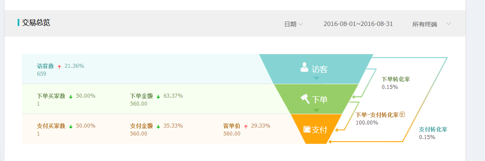Click the red up arrow beside 访客数
Viewport: 485px width, 161px height.
tap(59, 66)
